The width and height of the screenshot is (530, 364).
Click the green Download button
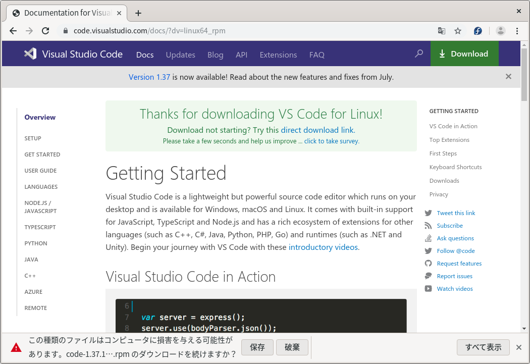(464, 54)
